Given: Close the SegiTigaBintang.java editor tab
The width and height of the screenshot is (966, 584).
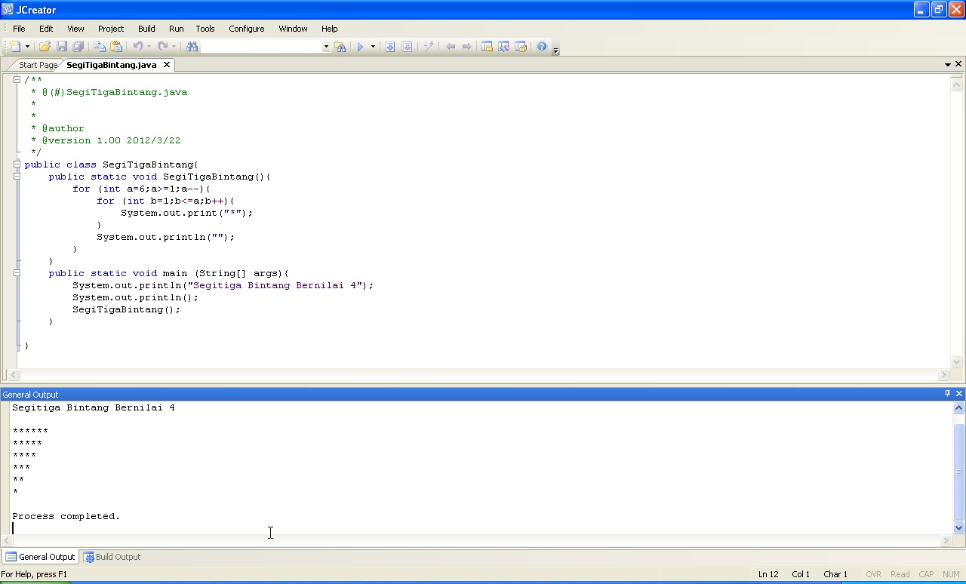Looking at the screenshot, I should click(167, 65).
